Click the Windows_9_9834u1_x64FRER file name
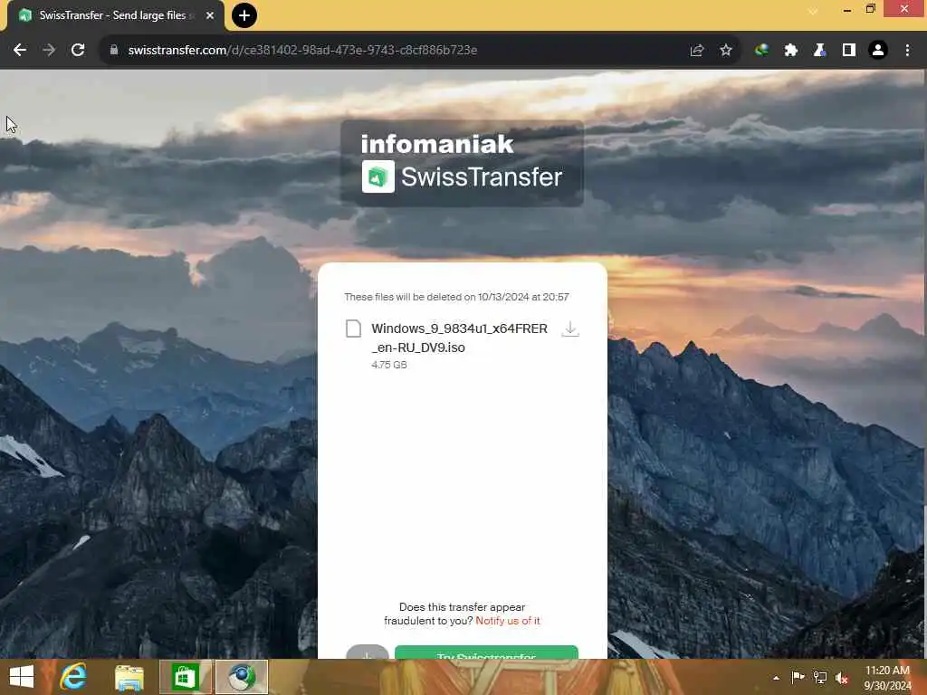The image size is (927, 695). point(459,338)
